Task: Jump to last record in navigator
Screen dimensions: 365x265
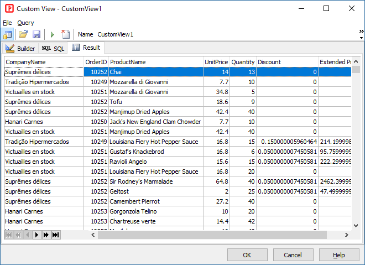Action: click(55, 235)
